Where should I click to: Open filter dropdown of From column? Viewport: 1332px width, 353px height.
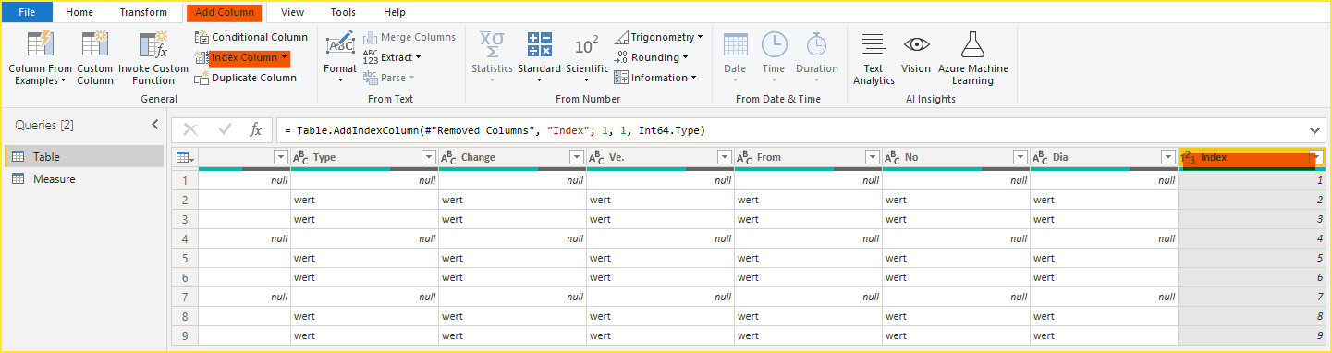tap(873, 157)
